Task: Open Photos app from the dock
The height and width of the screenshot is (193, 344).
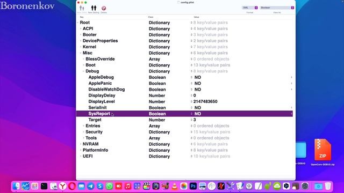Action: 184,186
